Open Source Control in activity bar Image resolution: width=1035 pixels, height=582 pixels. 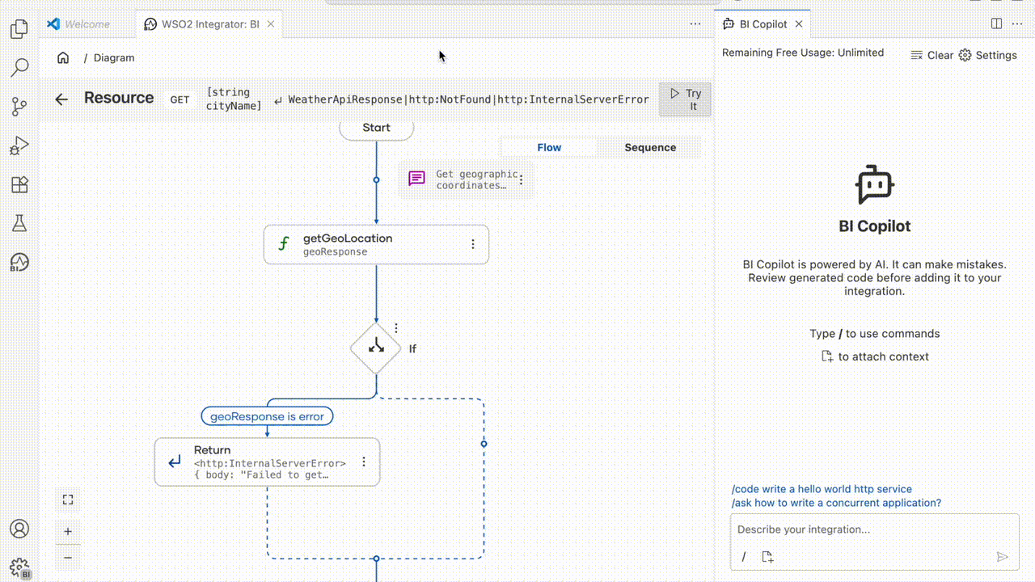coord(19,106)
